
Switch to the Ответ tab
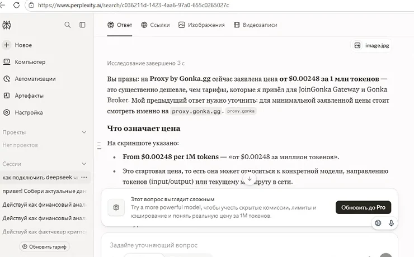120,25
